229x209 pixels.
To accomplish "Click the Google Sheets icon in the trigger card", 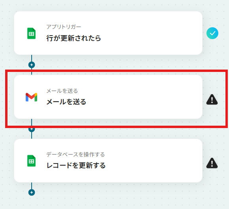I will 31,34.
